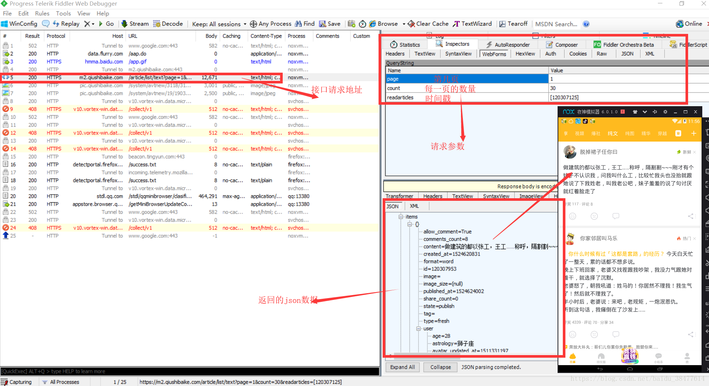709x386 pixels.
Task: Tap the 纯文 tab in the Nox app
Action: coord(613,133)
